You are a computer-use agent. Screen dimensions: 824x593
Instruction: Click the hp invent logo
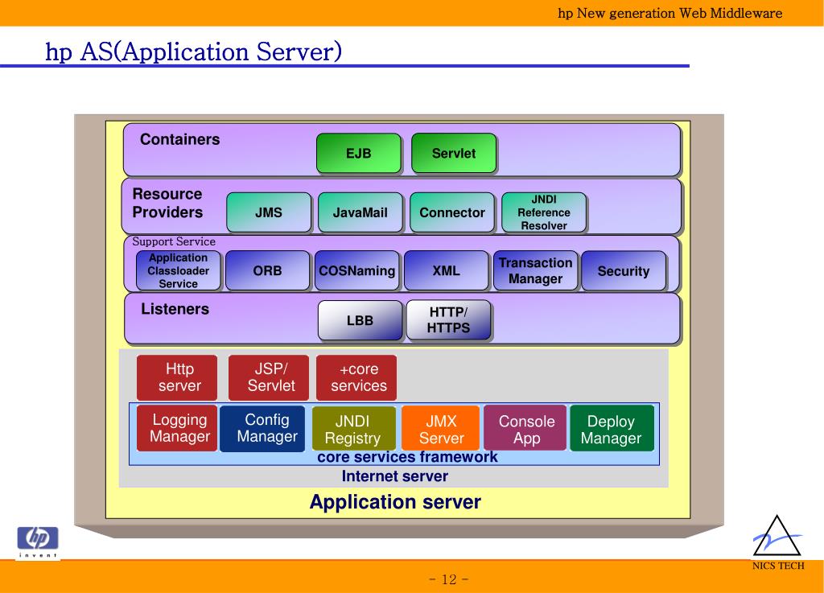click(38, 542)
